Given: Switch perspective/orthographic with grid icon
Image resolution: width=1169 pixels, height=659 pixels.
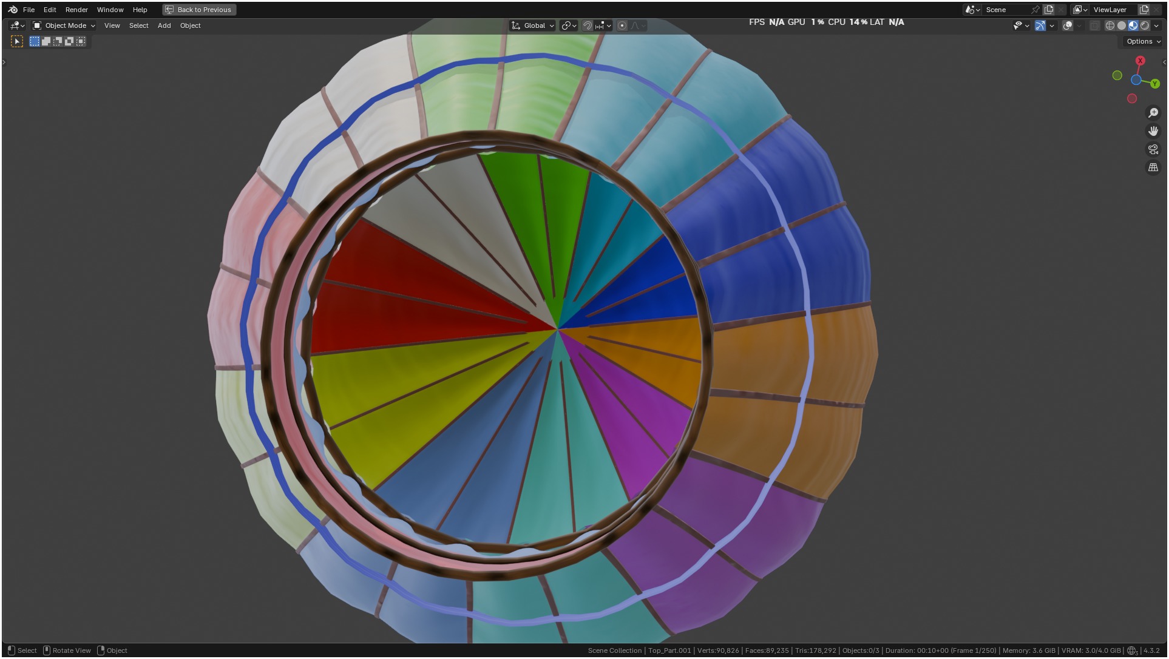Looking at the screenshot, I should 1153,167.
